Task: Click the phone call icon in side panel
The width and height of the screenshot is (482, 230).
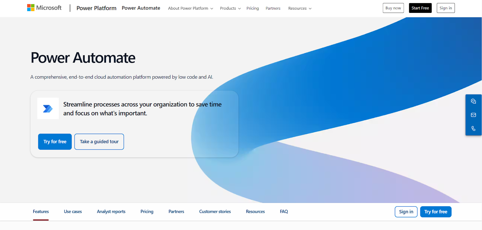Action: click(474, 128)
